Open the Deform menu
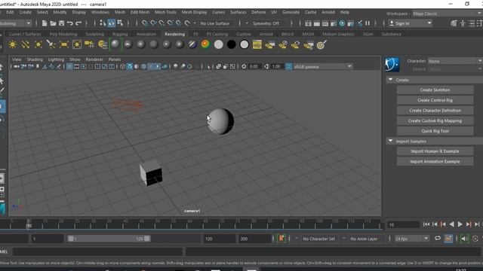 [258, 12]
